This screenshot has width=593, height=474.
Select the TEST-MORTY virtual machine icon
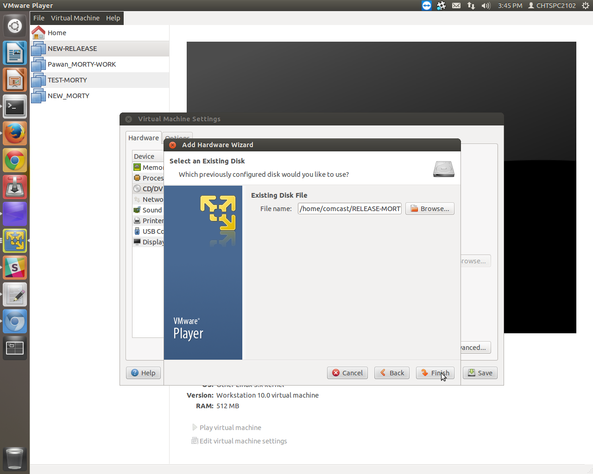(38, 81)
